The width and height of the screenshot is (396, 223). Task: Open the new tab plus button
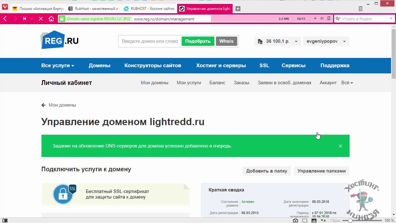coord(238,9)
